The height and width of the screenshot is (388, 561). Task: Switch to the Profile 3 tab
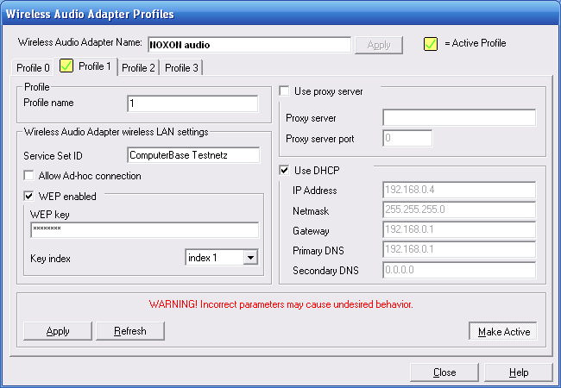coord(182,67)
